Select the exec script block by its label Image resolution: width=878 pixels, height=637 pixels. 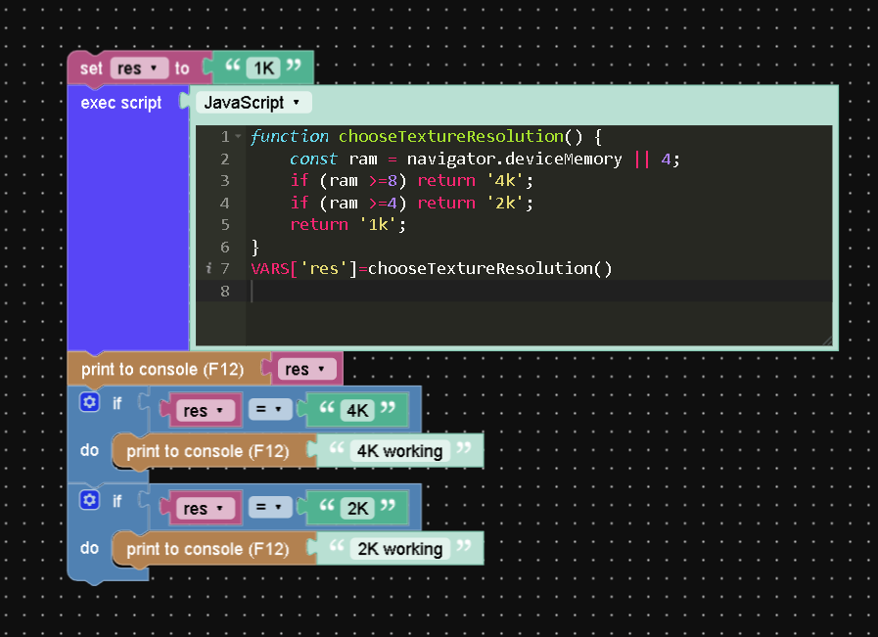click(x=120, y=103)
